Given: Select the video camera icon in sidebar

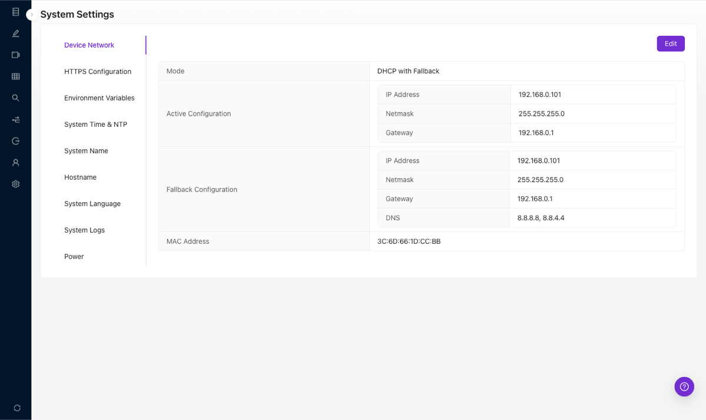Looking at the screenshot, I should [x=16, y=55].
